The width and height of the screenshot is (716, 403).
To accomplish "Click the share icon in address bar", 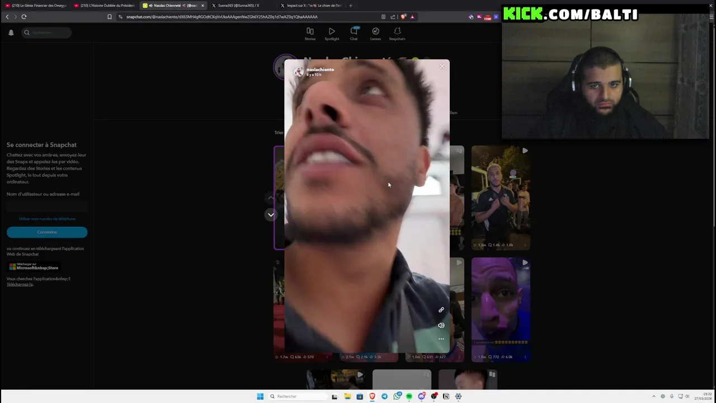I will coord(393,17).
